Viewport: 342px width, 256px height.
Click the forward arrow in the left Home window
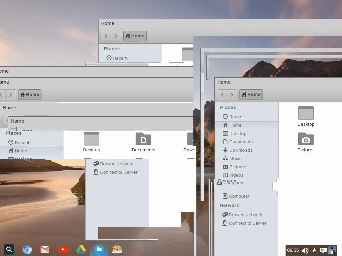10,95
